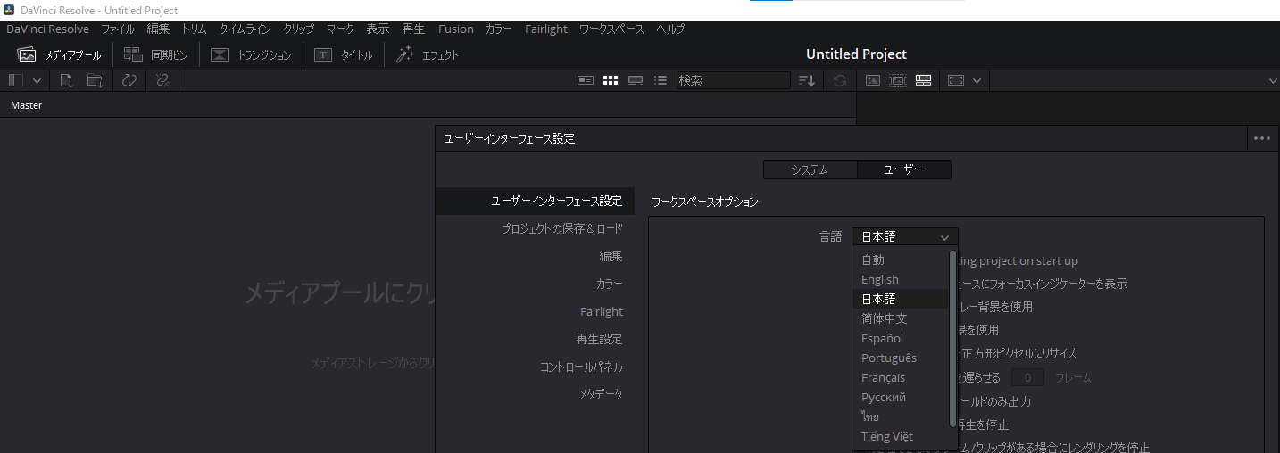
Task: Select the source tape viewer mode icon
Action: click(x=898, y=80)
